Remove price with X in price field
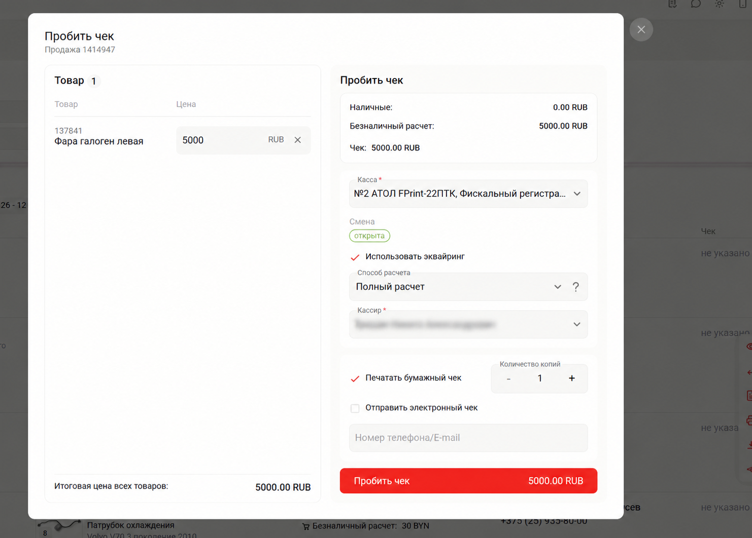Image resolution: width=752 pixels, height=538 pixels. 298,140
